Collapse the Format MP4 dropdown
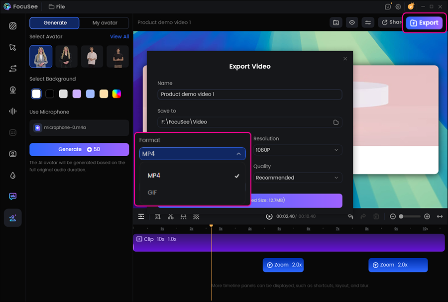This screenshot has width=448, height=302. [192, 154]
